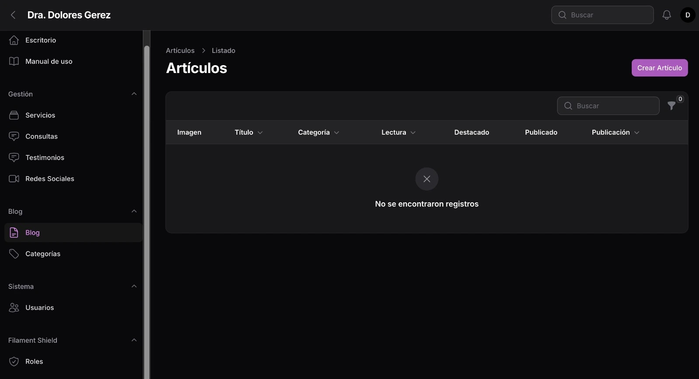Collapse the Sistema sidebar group

coord(134,286)
